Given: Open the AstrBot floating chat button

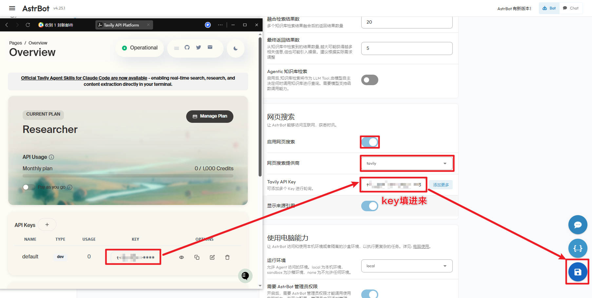Looking at the screenshot, I should [578, 225].
